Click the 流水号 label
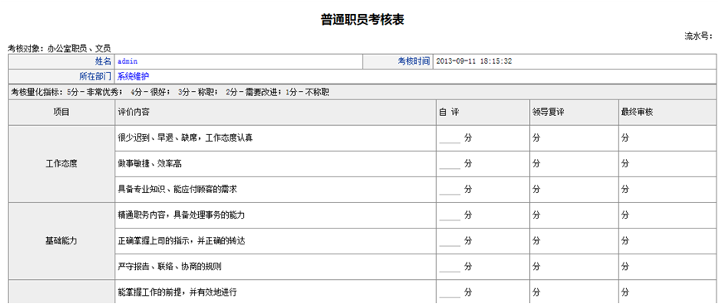The height and width of the screenshot is (304, 719). pos(698,37)
